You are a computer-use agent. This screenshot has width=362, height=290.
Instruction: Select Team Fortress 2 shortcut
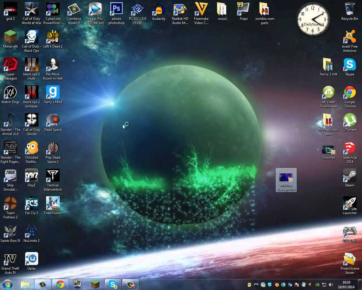click(x=10, y=208)
